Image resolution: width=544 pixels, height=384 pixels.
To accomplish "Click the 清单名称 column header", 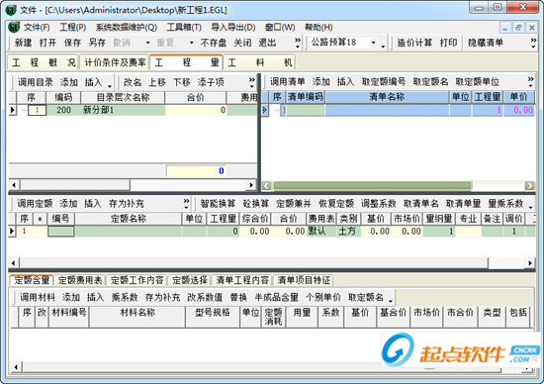I will (x=387, y=97).
